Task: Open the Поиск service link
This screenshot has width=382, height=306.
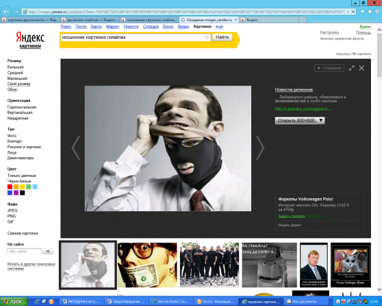Action: [x=66, y=27]
